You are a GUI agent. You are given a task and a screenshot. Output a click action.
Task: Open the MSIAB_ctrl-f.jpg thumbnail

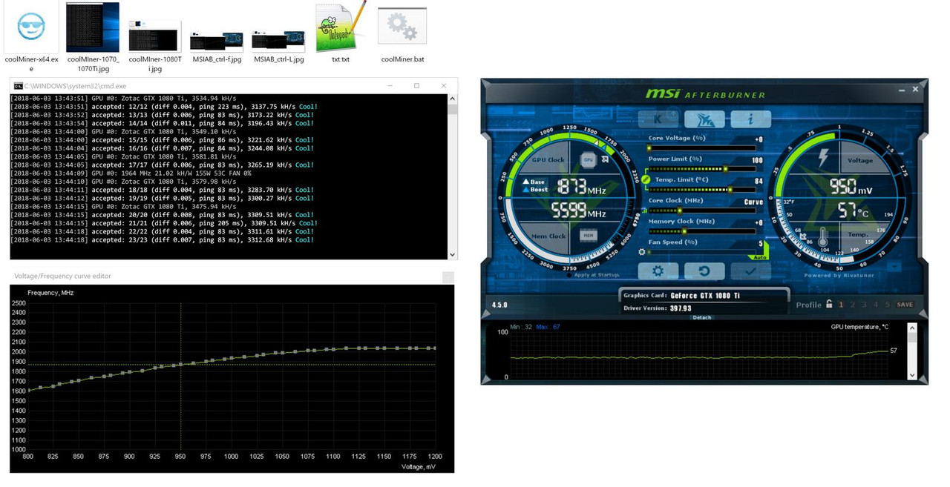pyautogui.click(x=217, y=42)
